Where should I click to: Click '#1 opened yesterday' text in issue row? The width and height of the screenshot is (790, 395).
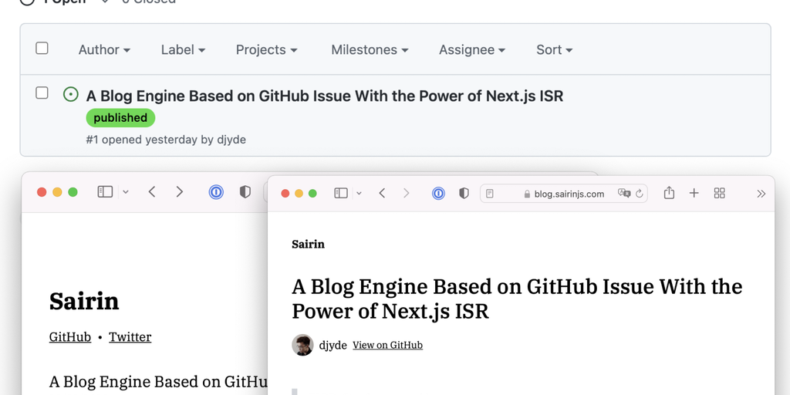[x=142, y=140]
